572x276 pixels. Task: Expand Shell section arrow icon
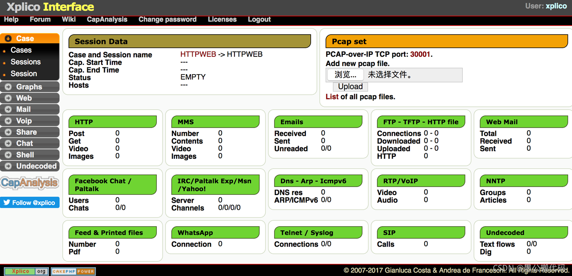coord(8,155)
